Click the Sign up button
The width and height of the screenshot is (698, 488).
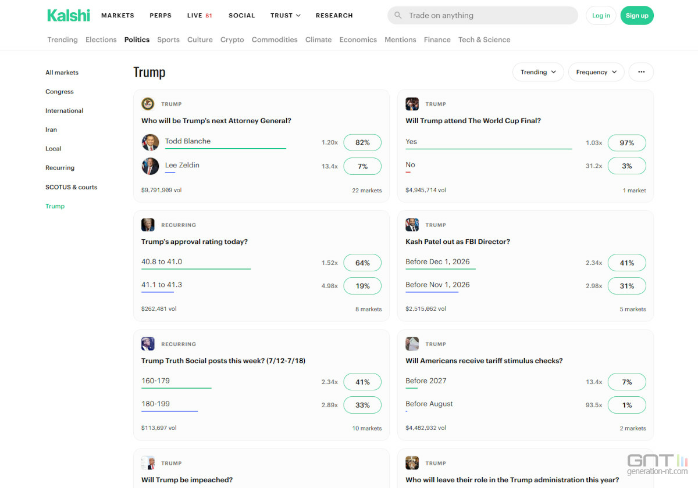tap(637, 16)
